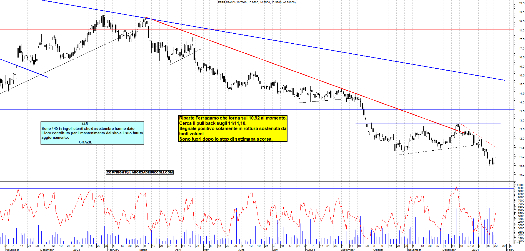Click the 2500 volume axis label

(x=521, y=232)
